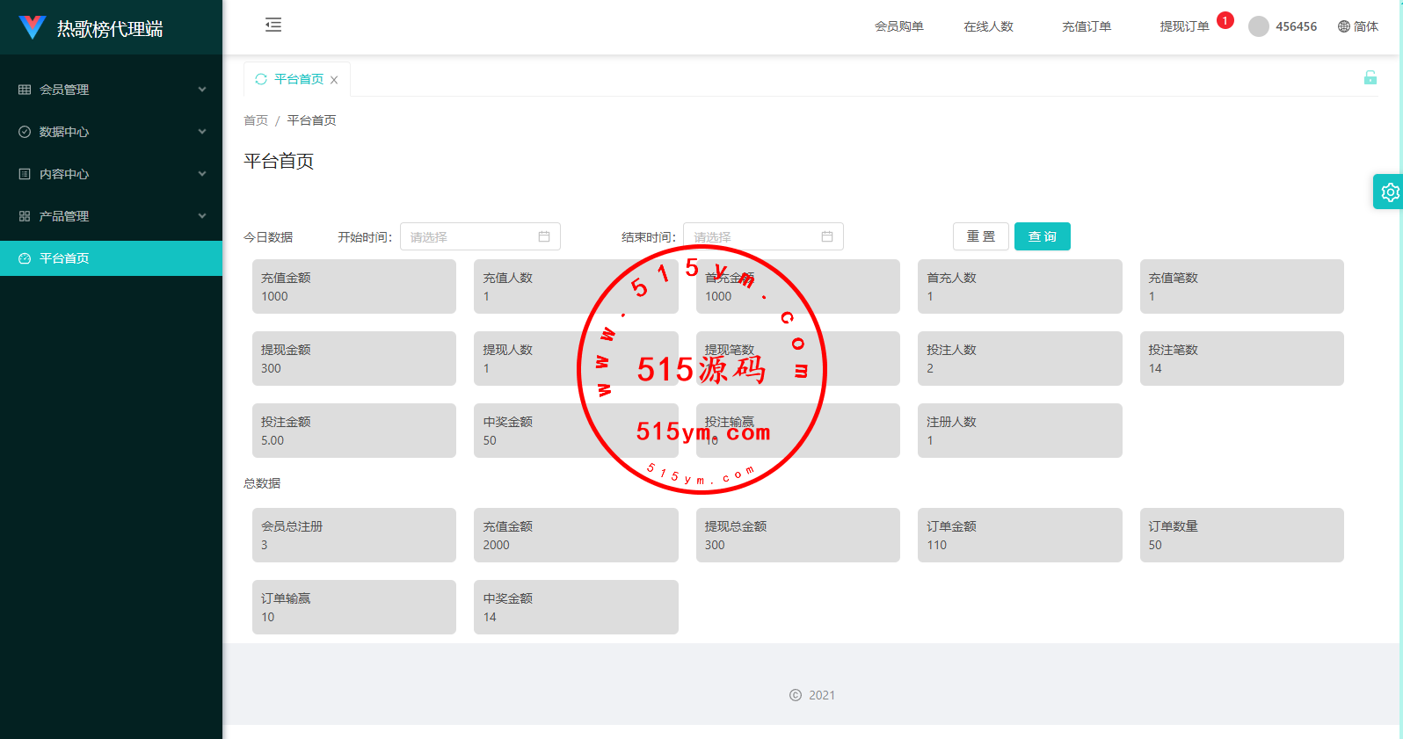
Task: Select 平台首页 in the sidebar
Action: 112,258
